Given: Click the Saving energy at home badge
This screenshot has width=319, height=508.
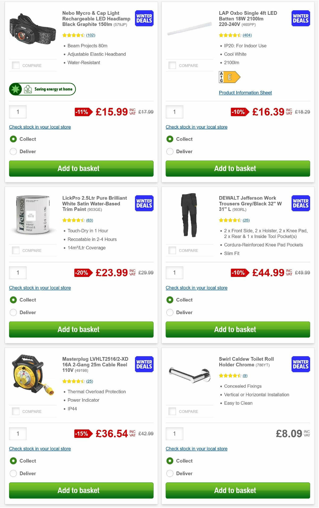Looking at the screenshot, I should [x=42, y=89].
